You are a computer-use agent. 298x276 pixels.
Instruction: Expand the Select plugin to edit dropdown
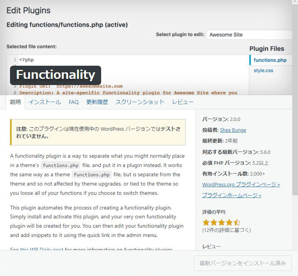pos(249,35)
